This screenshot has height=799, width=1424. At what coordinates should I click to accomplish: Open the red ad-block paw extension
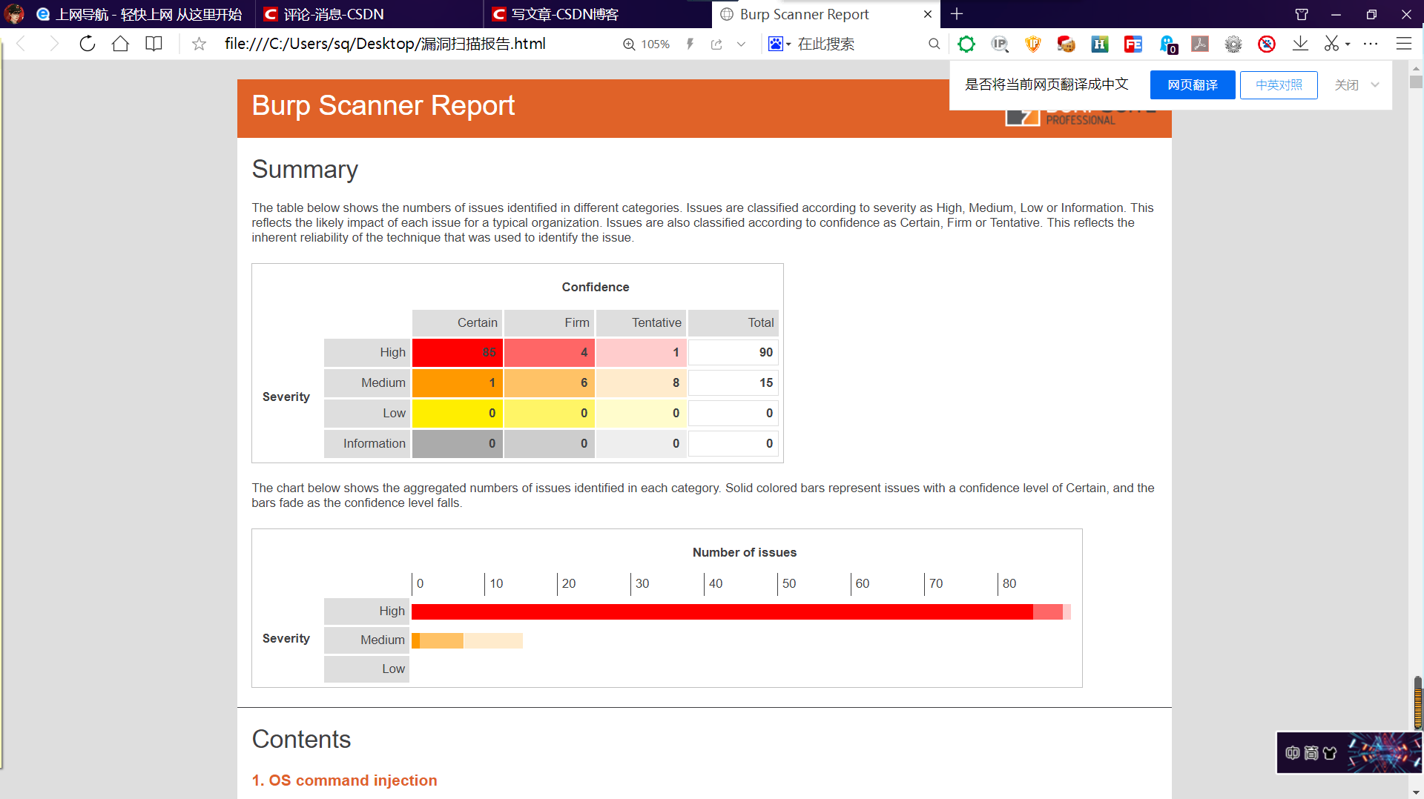click(1267, 44)
